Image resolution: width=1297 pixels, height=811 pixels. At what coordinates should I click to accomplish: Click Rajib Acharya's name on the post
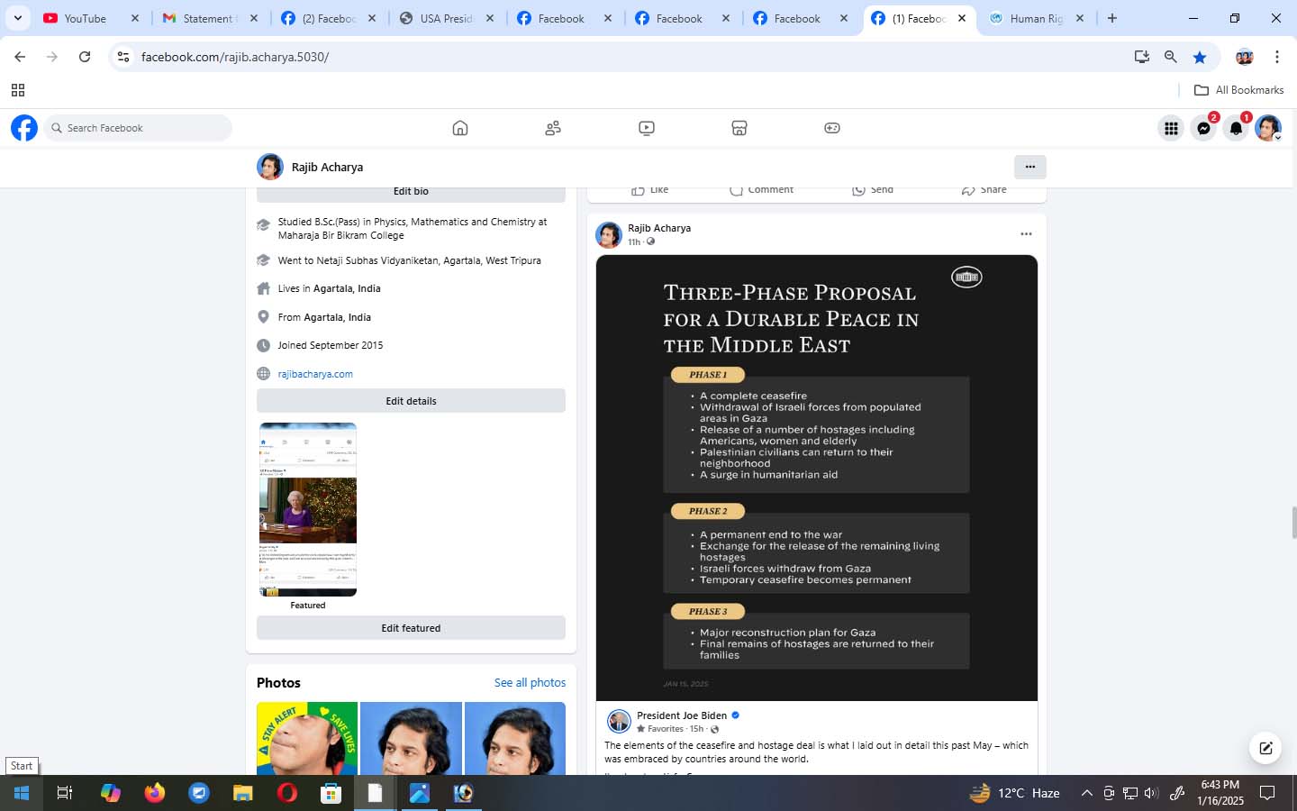pyautogui.click(x=659, y=228)
